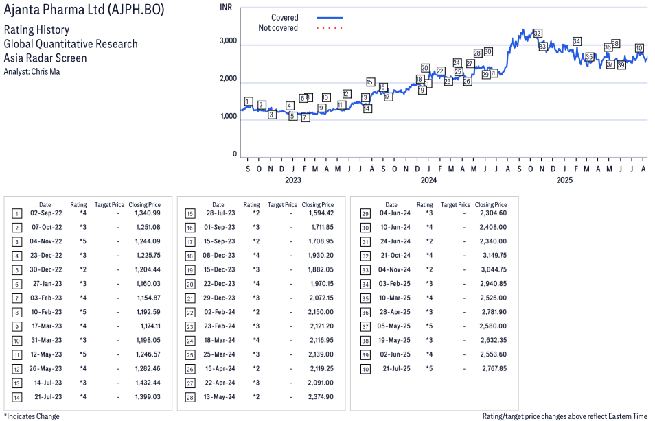Screen dimensions: 655x421
Task: Click numbered box 8 in the first table
Action: [x=16, y=313]
